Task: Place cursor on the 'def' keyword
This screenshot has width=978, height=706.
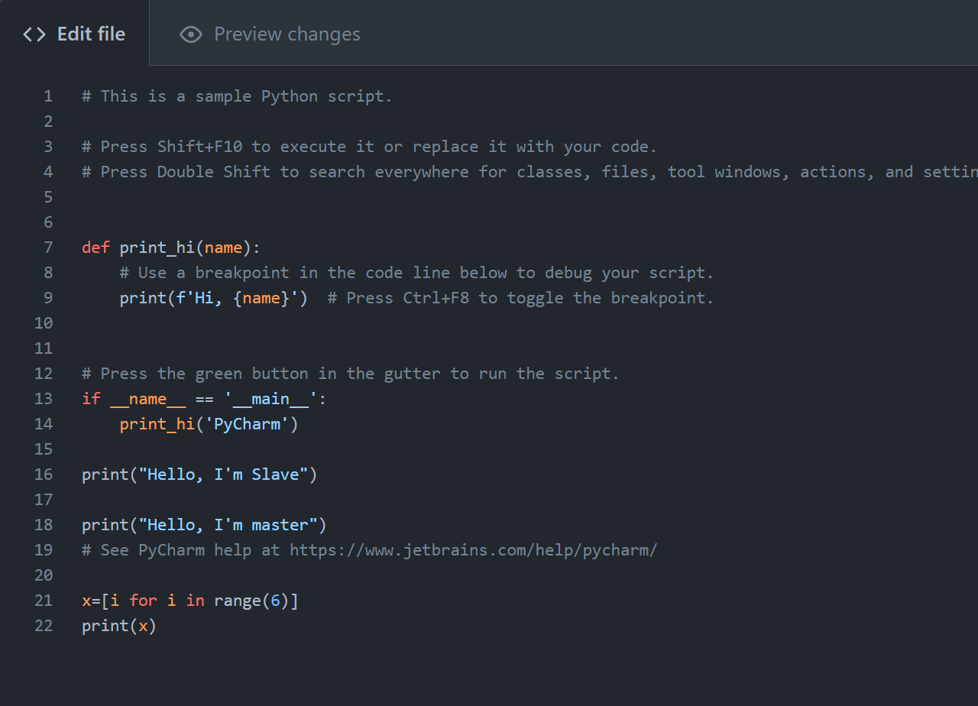Action: pos(96,248)
